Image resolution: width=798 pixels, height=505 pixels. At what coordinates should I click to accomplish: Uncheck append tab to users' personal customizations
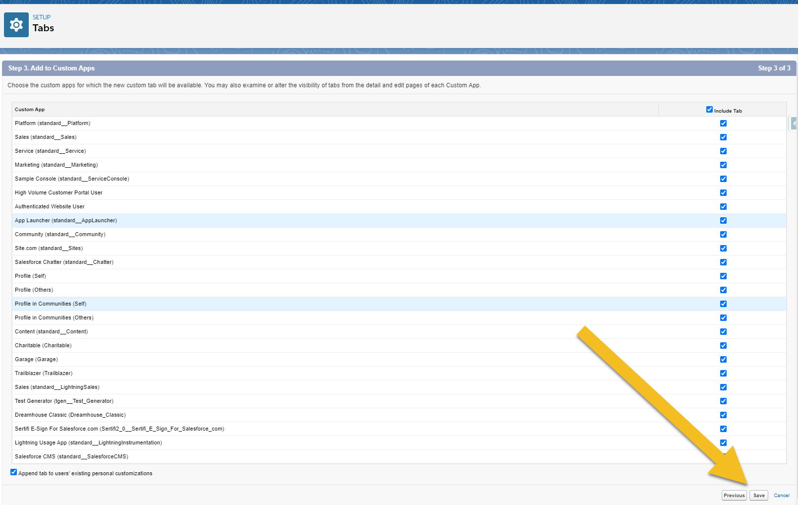click(x=13, y=472)
